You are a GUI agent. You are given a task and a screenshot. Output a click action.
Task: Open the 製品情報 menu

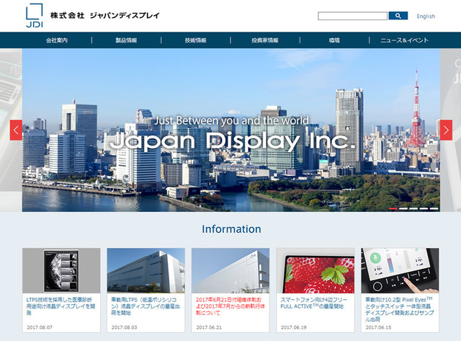coord(126,40)
